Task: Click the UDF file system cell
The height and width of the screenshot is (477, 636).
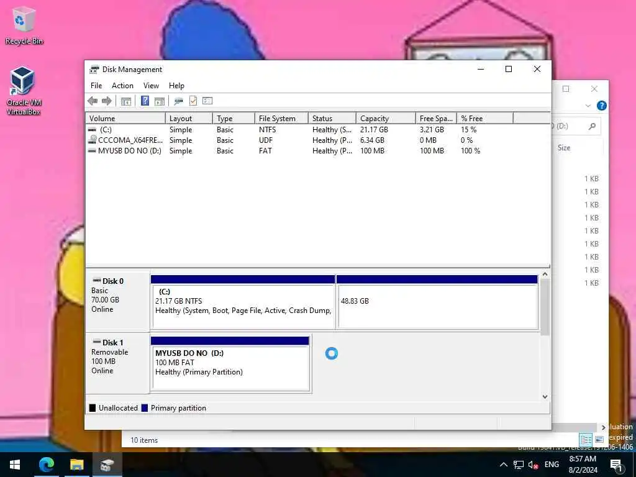Action: click(266, 140)
